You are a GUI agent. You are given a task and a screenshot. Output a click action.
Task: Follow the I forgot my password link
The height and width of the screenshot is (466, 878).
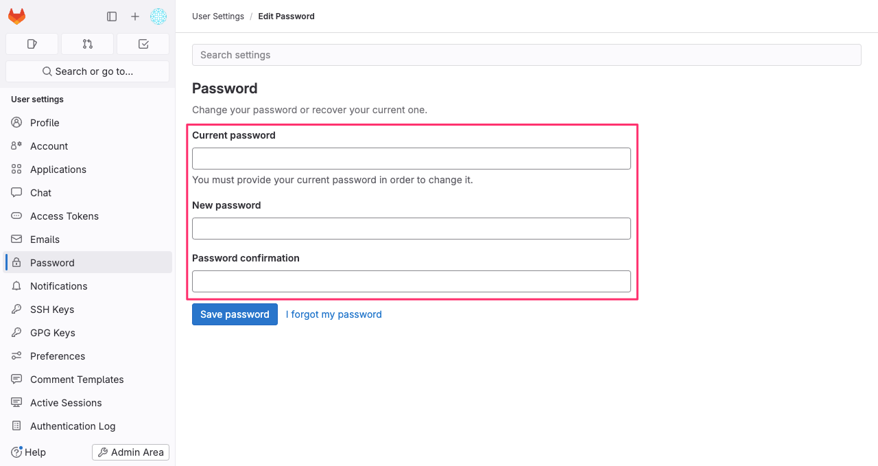click(334, 314)
